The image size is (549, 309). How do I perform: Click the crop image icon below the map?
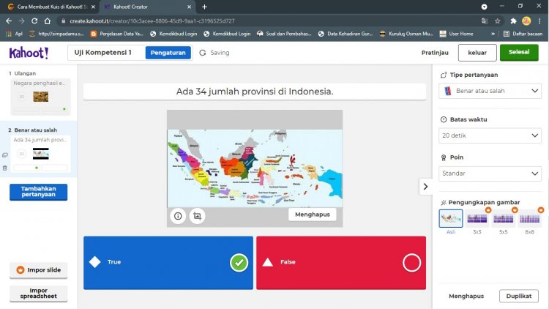tap(197, 215)
